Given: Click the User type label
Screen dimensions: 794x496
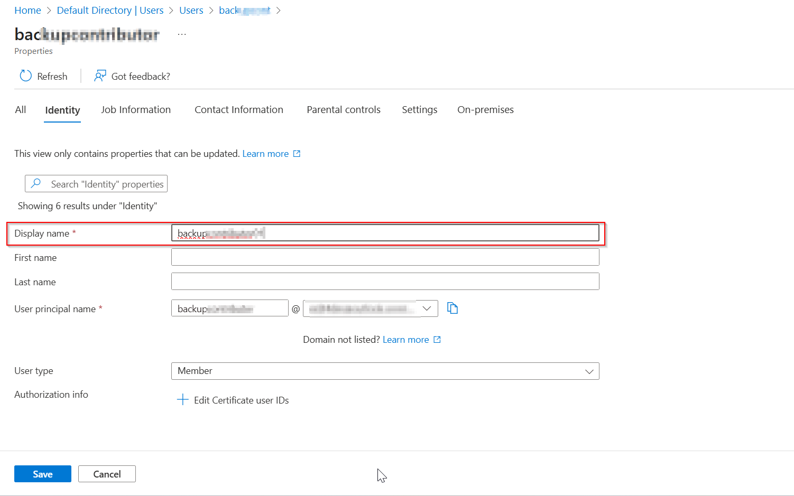Looking at the screenshot, I should pos(34,371).
